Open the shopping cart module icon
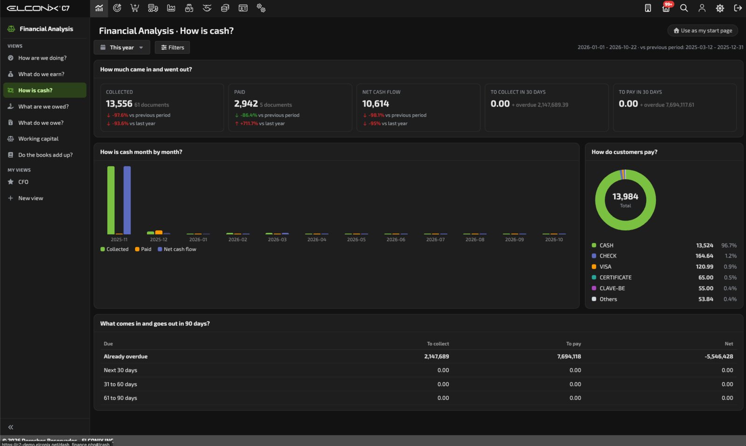The image size is (746, 446). (x=135, y=8)
